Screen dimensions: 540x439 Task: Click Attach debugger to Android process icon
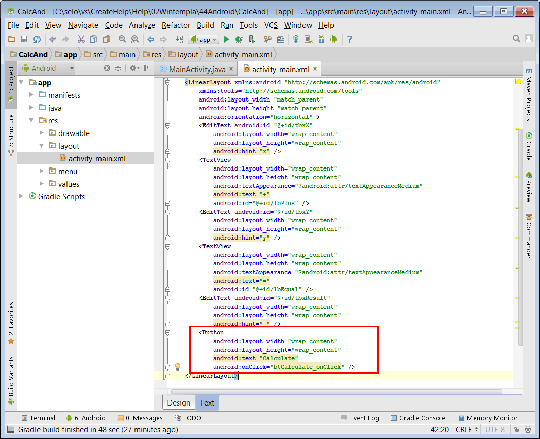click(x=252, y=39)
